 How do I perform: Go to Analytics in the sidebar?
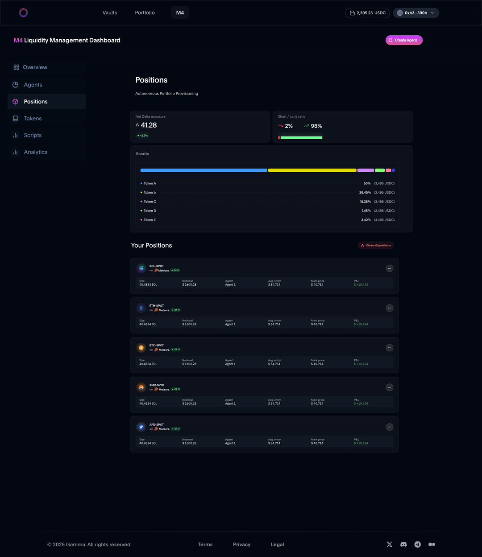pyautogui.click(x=46, y=152)
